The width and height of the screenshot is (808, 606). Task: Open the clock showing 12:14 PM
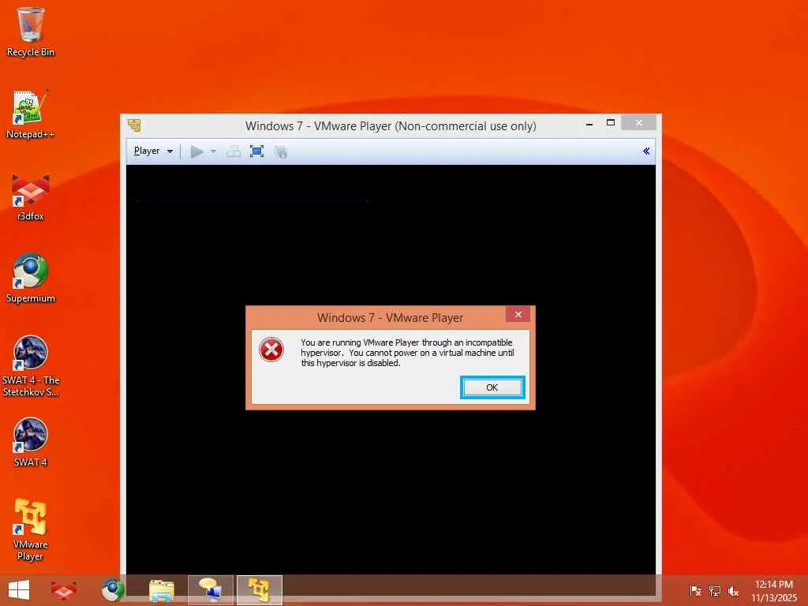click(x=774, y=591)
